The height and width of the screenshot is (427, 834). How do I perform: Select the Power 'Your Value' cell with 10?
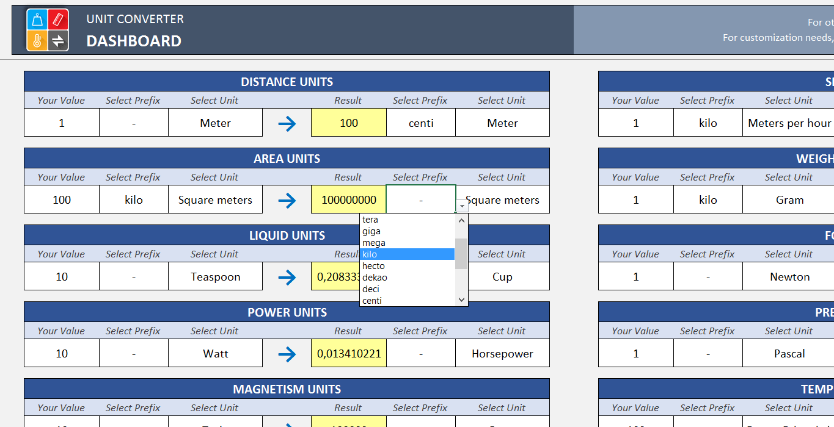[62, 353]
